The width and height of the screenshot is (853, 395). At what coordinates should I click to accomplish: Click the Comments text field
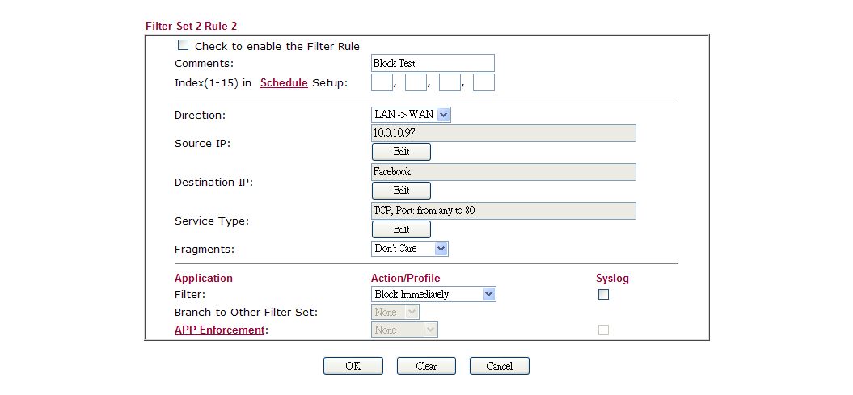[x=433, y=63]
